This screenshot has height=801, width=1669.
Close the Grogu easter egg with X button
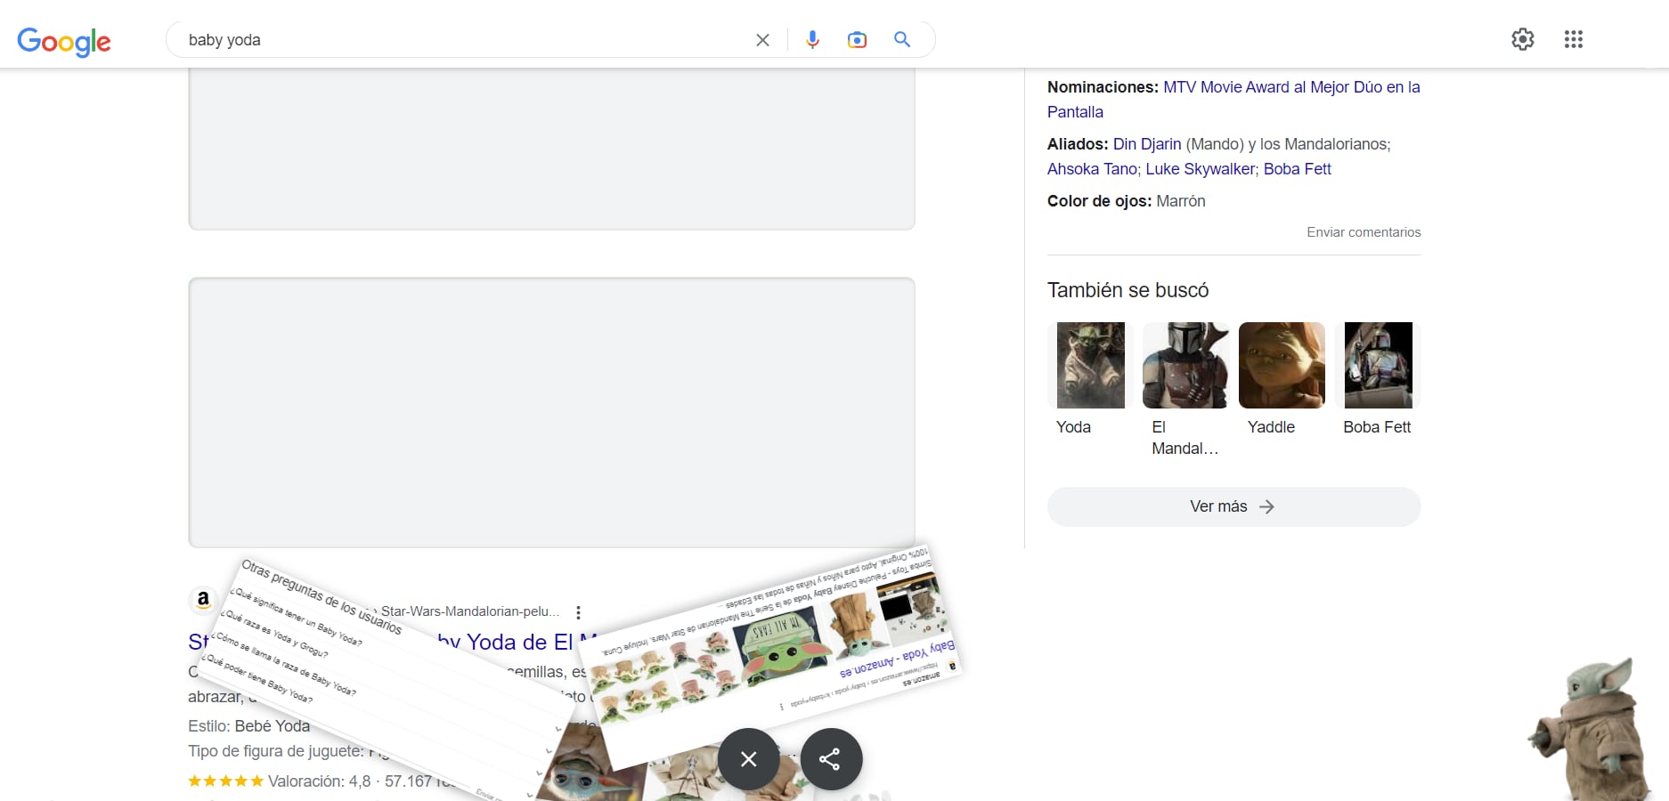[748, 759]
